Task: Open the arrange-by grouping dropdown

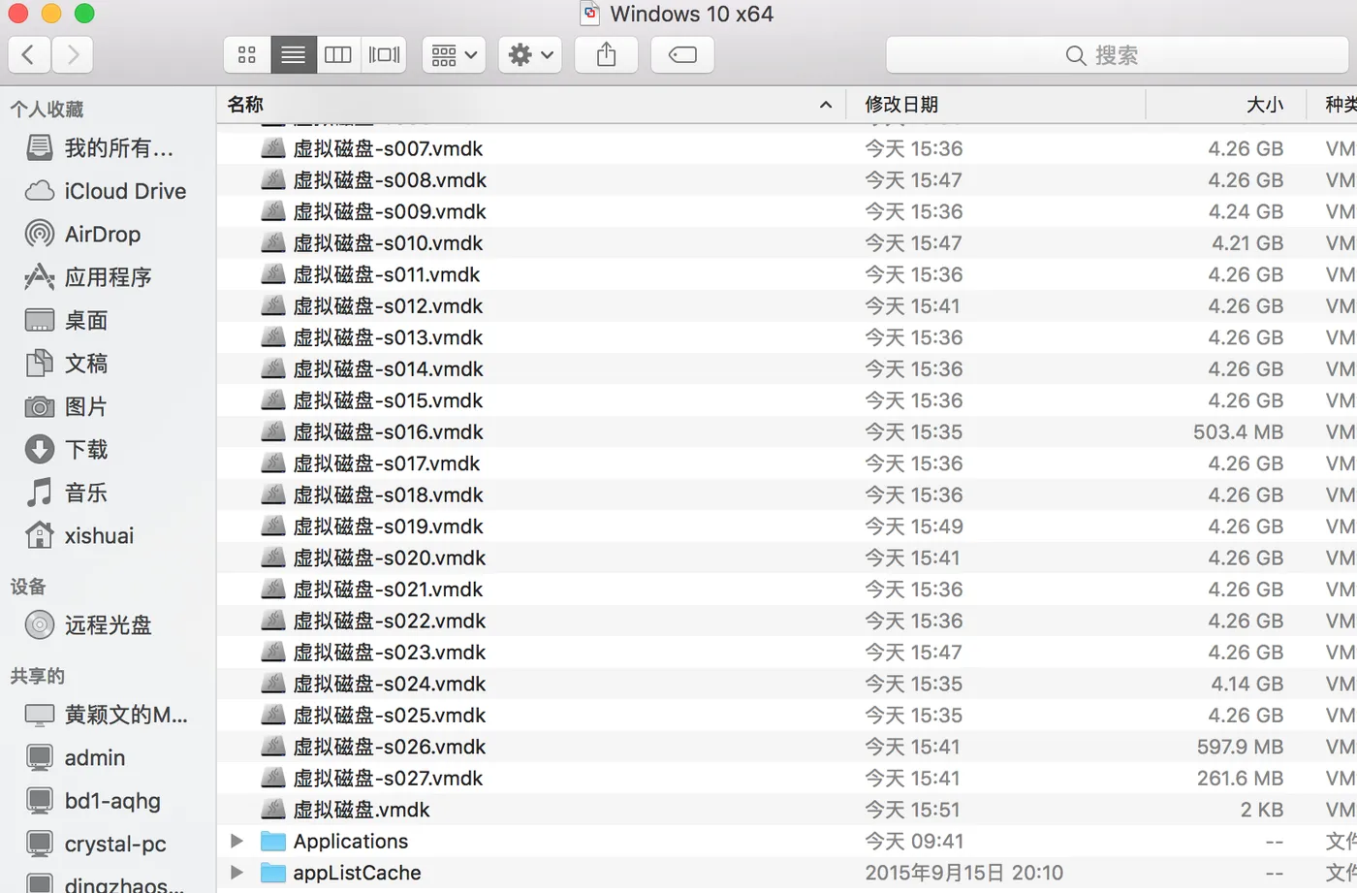Action: [454, 55]
